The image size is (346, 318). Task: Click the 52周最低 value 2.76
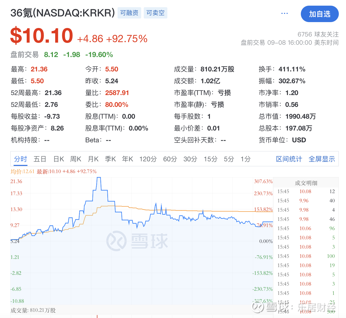[51, 105]
